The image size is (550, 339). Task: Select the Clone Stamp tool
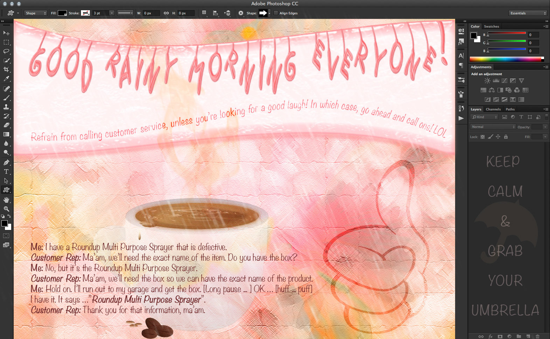[6, 107]
